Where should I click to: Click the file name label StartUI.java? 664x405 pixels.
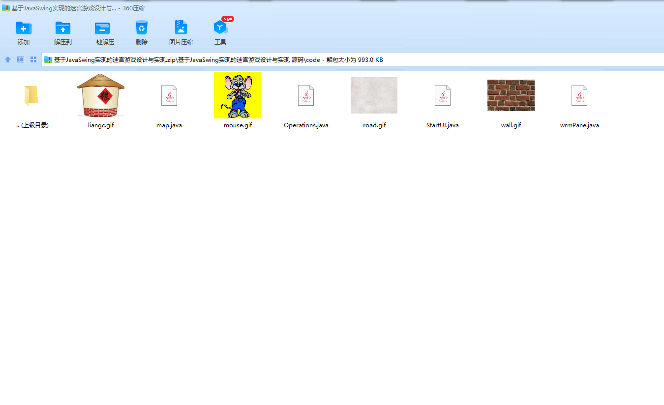click(443, 125)
